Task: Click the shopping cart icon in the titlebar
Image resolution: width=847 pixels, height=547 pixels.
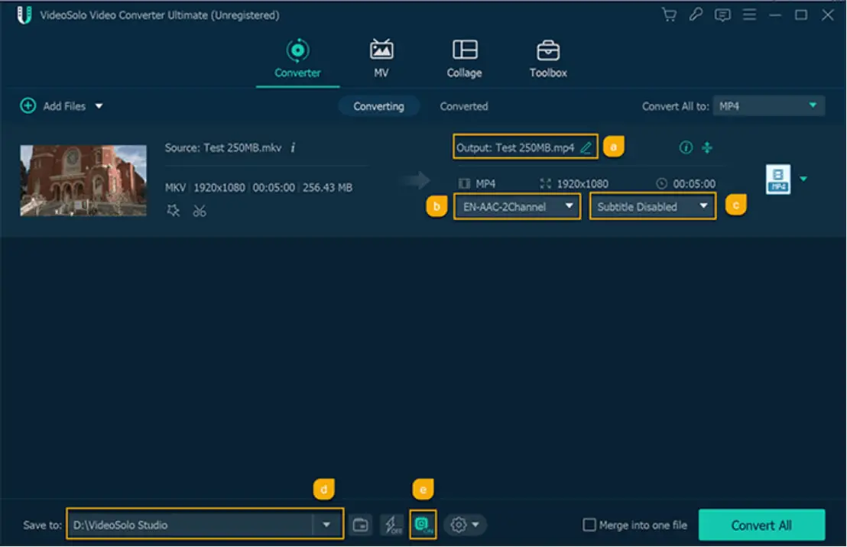Action: pos(669,14)
